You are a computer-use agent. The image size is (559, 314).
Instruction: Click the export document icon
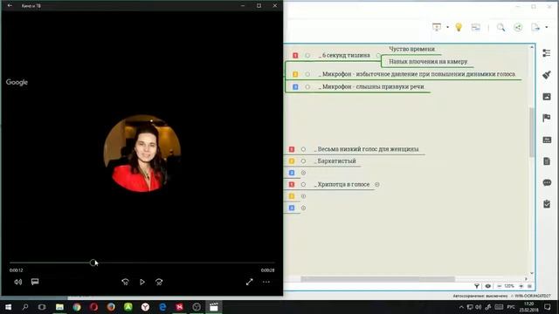click(535, 27)
